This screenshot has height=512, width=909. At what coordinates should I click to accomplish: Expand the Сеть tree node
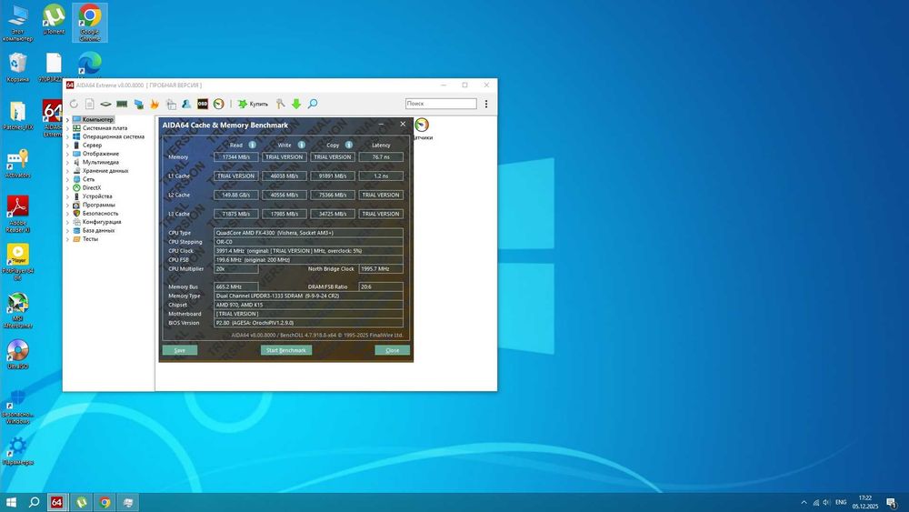67,180
